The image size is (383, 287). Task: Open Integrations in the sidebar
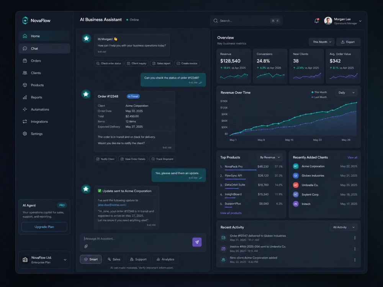pos(44,122)
